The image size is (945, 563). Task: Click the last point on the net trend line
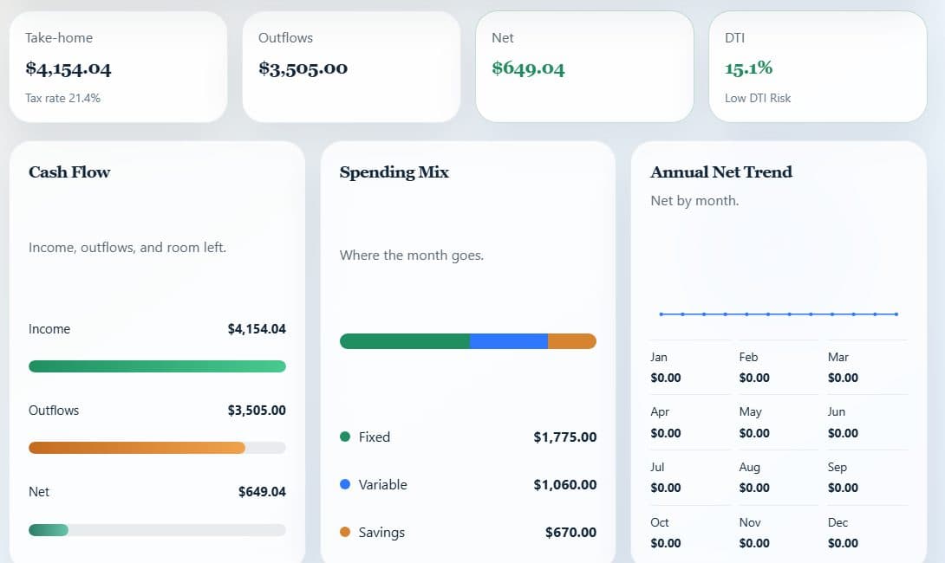896,314
